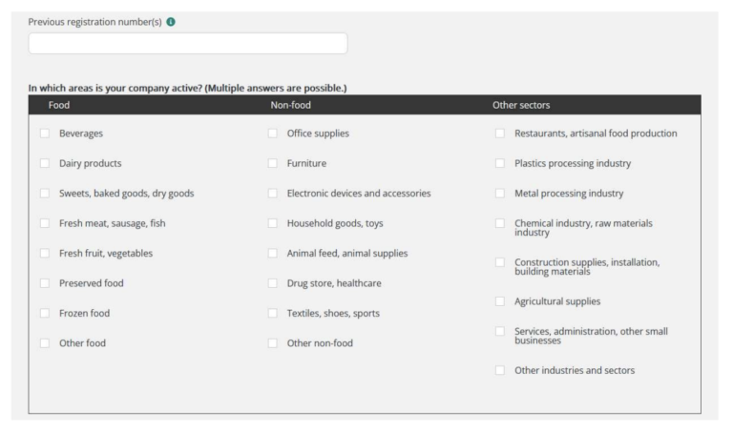
Task: Tick the Dairy products checkbox
Action: coord(45,163)
